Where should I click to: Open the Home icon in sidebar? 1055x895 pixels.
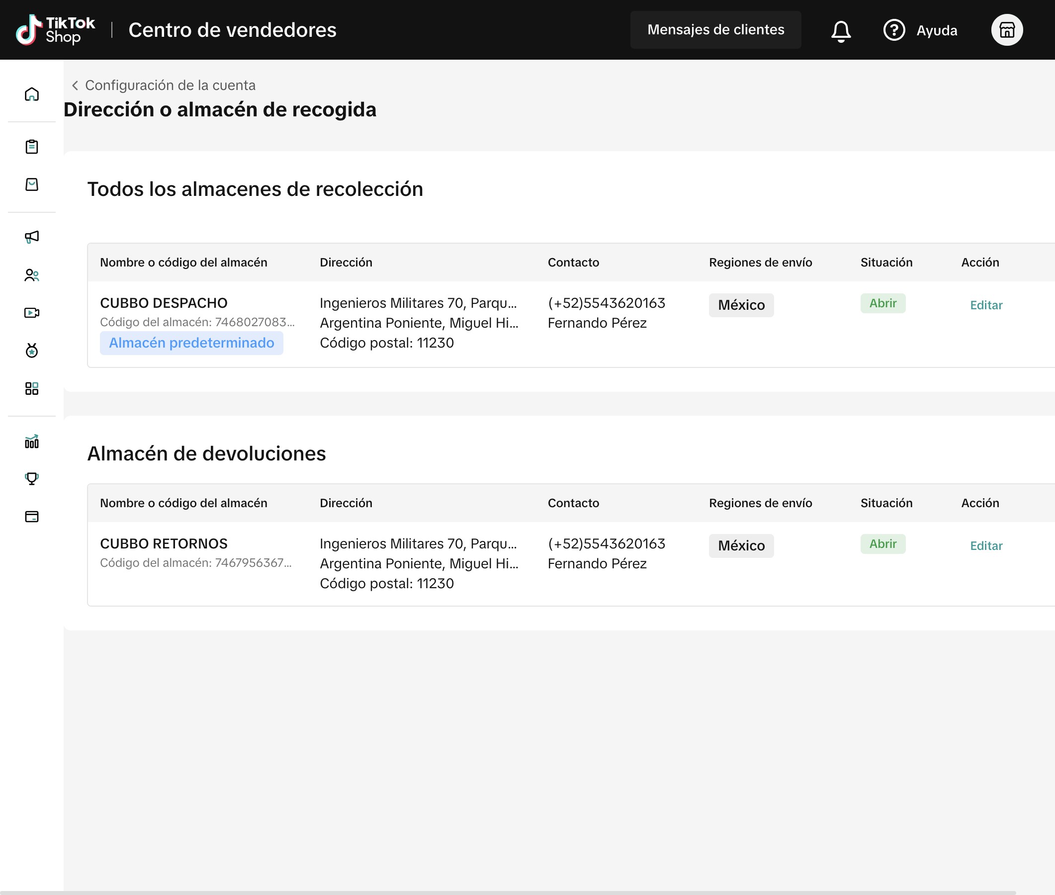31,94
